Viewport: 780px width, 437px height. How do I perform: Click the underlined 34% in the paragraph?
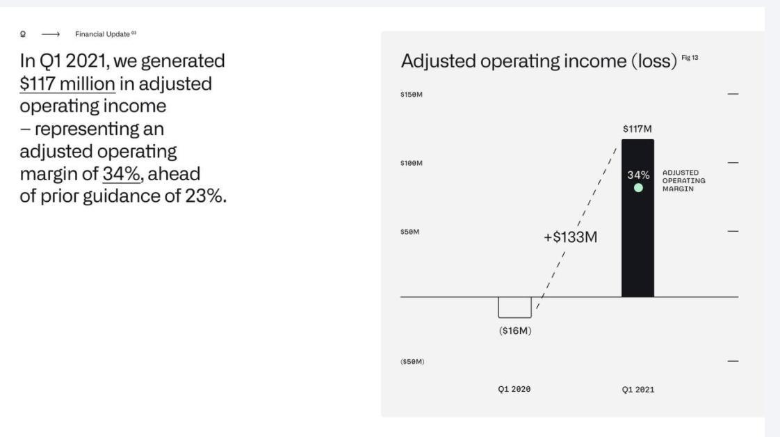122,173
